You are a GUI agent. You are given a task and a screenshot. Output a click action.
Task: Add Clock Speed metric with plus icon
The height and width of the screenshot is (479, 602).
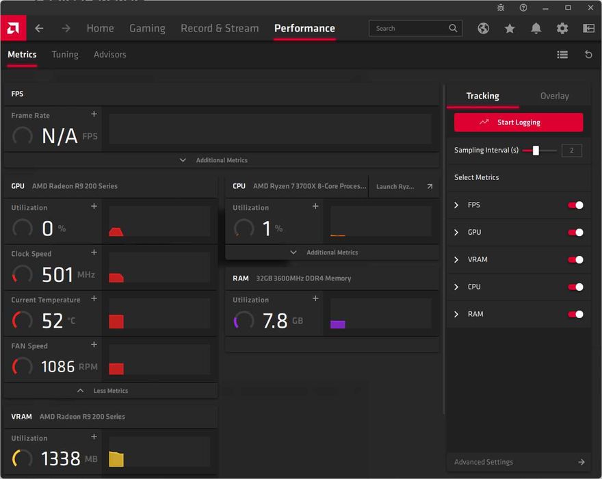pyautogui.click(x=94, y=253)
